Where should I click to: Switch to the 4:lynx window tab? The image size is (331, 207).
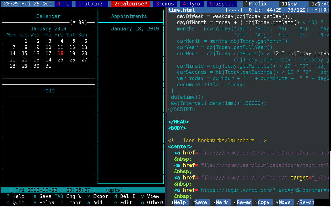[192, 4]
